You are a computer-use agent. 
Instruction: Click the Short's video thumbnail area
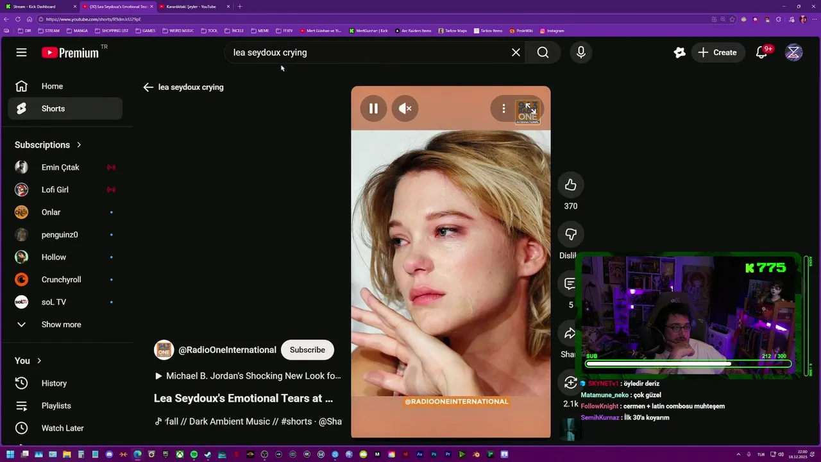[x=451, y=262]
